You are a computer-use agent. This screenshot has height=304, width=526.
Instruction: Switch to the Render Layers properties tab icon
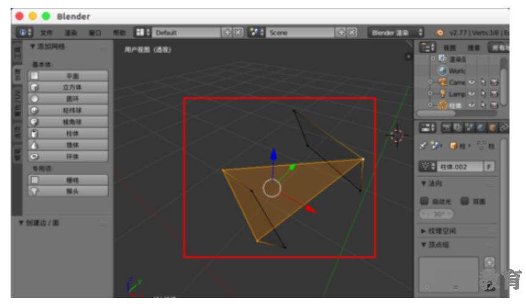458,128
